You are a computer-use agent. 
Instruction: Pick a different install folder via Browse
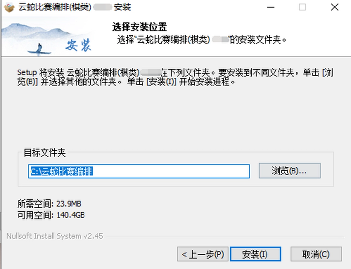(x=289, y=171)
